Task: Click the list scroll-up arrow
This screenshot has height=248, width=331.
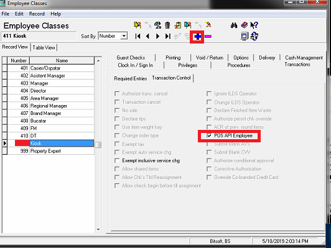Action: click(98, 61)
